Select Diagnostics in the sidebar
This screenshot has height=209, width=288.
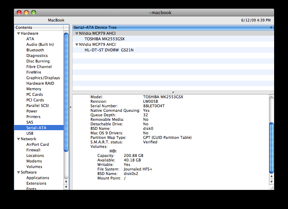pos(37,56)
